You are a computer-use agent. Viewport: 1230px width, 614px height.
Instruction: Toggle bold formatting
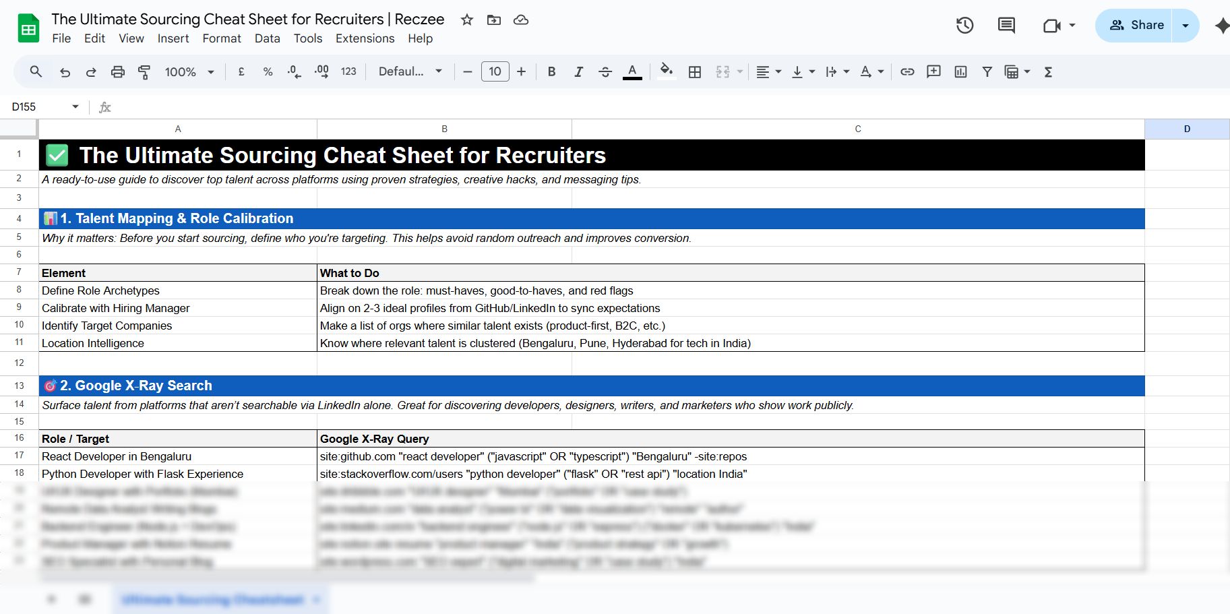click(551, 71)
